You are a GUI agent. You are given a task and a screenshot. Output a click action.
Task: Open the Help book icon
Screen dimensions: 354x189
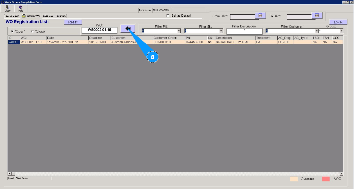21,9
